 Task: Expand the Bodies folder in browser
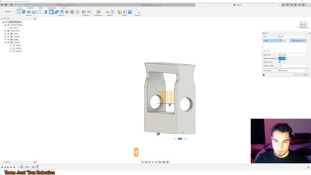[5, 39]
